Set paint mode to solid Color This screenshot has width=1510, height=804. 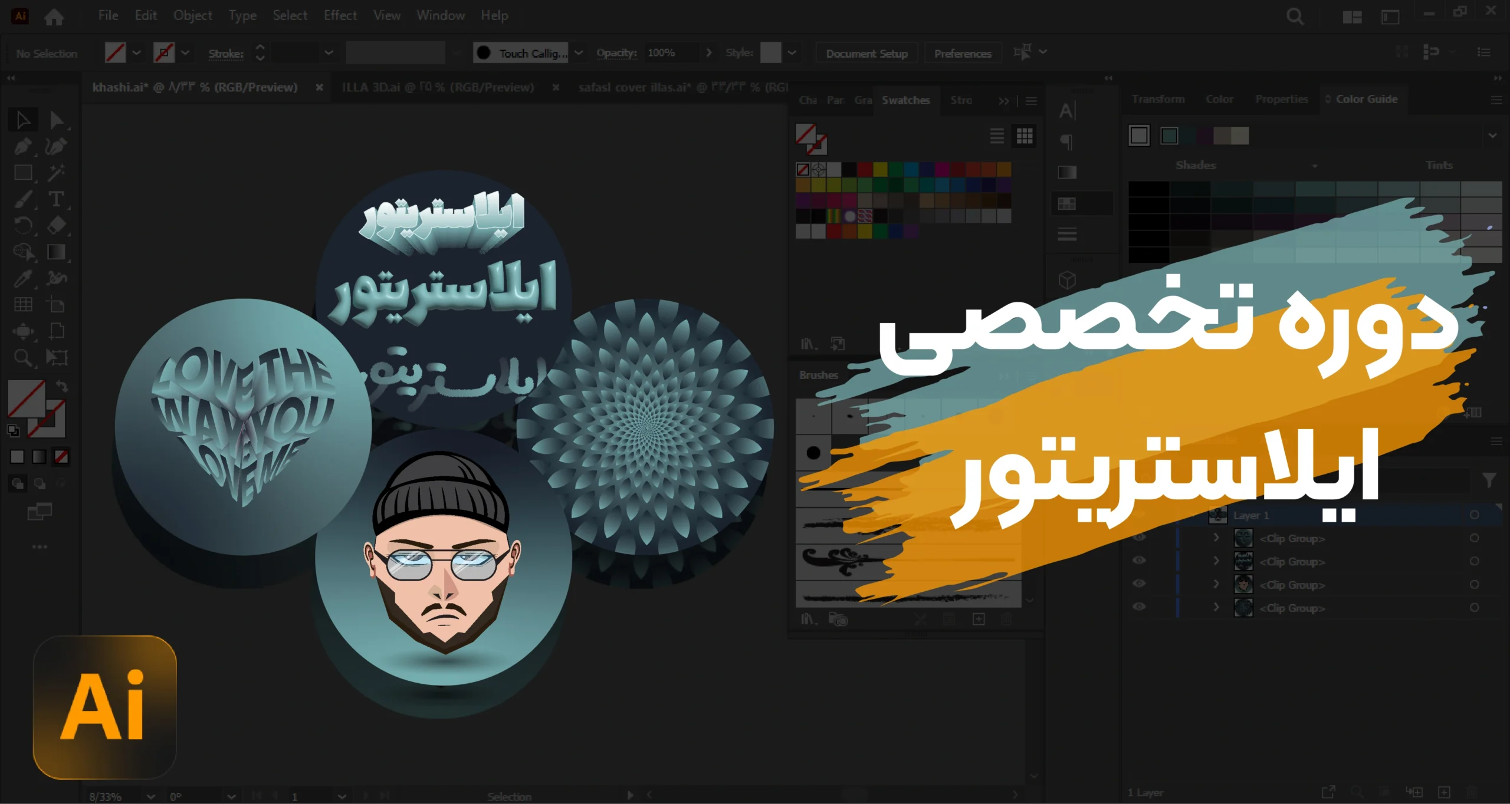coord(17,457)
